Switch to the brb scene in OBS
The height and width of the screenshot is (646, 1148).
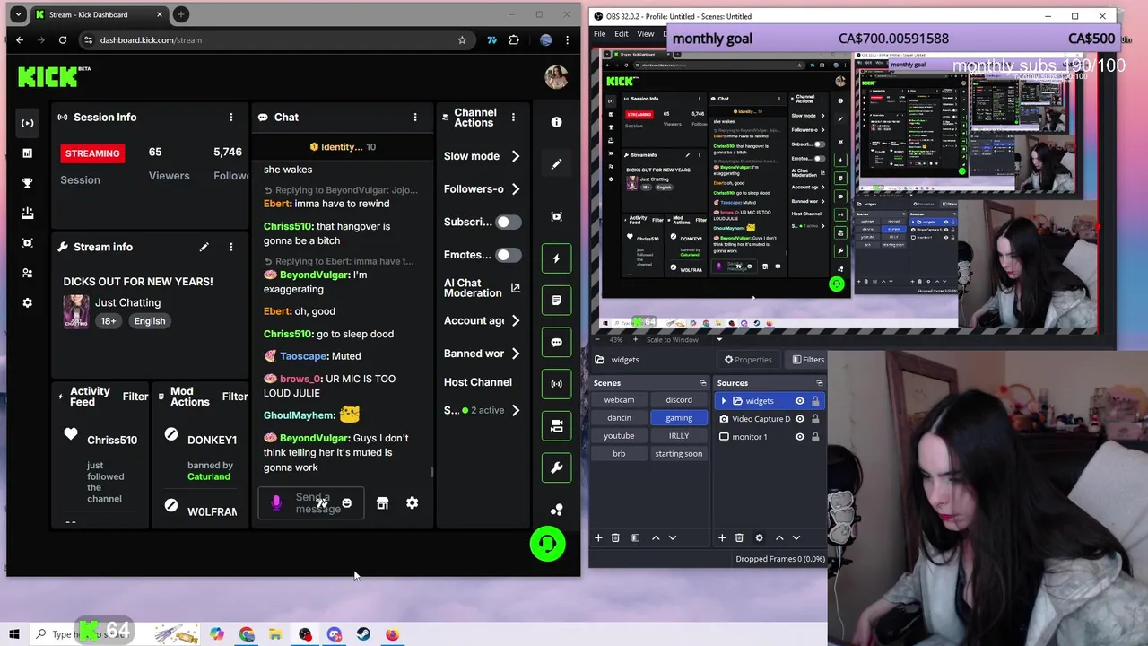[619, 454]
